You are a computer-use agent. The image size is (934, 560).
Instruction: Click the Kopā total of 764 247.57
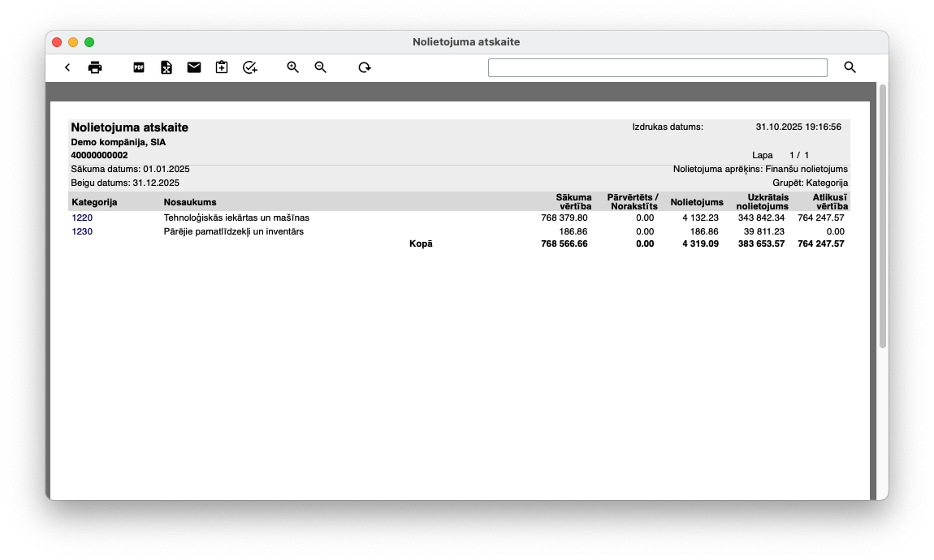pyautogui.click(x=821, y=243)
